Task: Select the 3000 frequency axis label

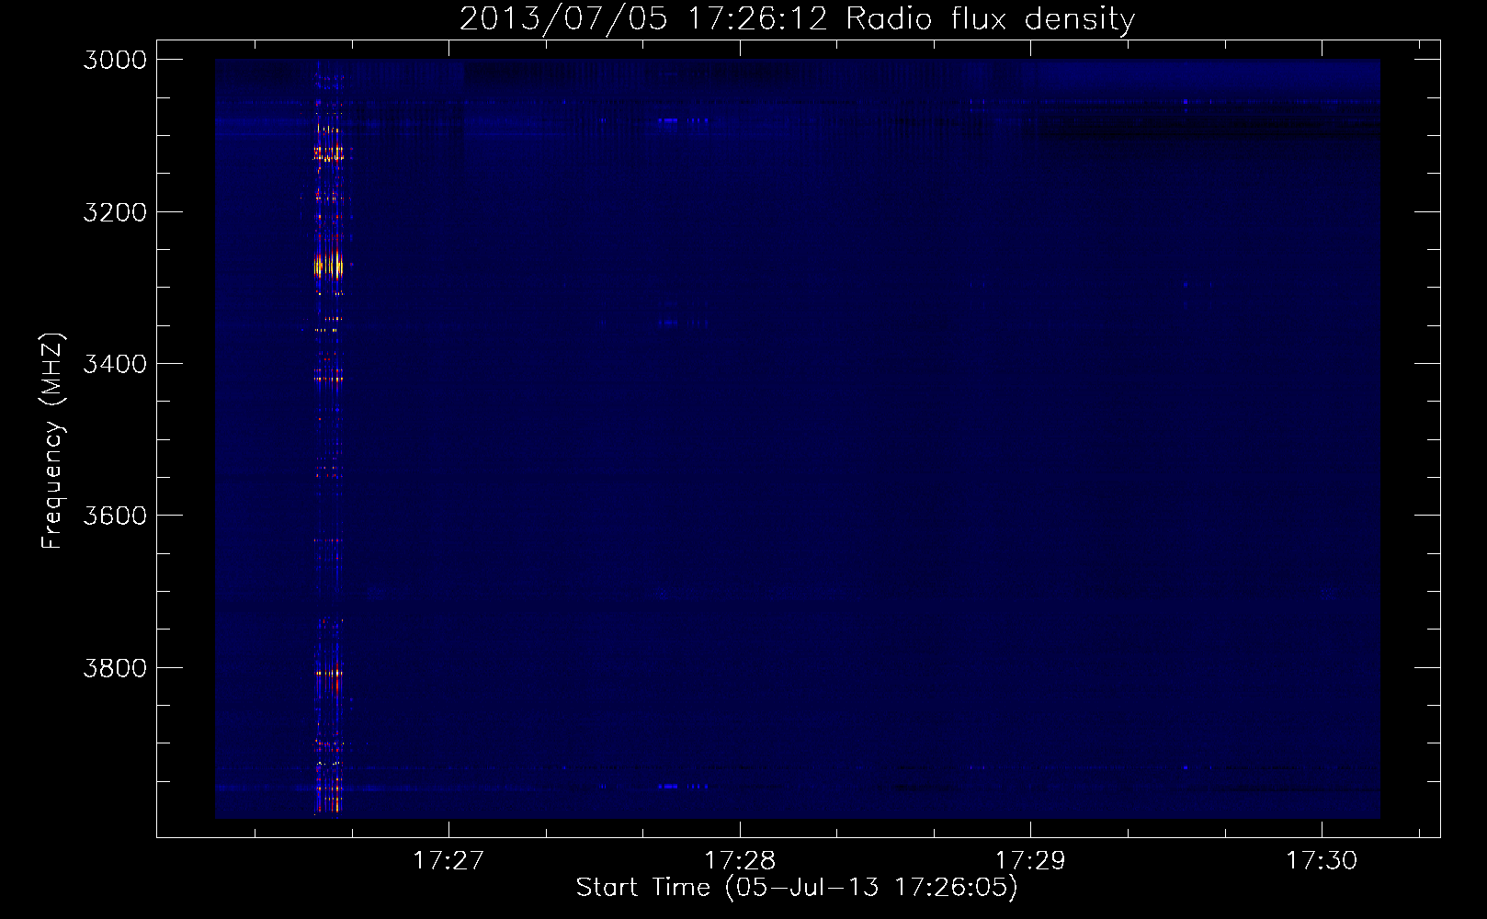Action: click(x=115, y=60)
